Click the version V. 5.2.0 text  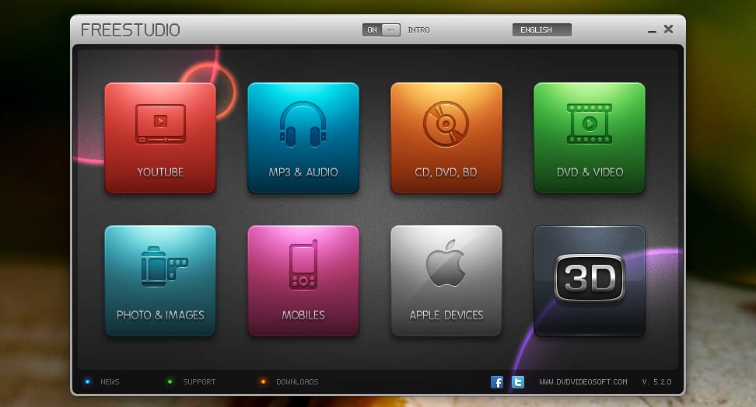click(656, 382)
